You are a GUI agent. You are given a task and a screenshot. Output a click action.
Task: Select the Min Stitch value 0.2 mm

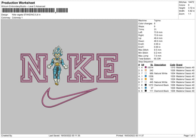(x=158, y=53)
